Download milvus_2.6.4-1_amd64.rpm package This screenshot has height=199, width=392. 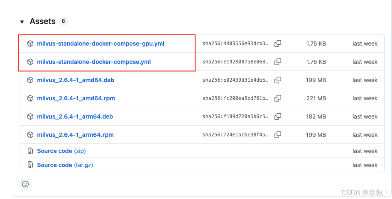[x=76, y=98]
